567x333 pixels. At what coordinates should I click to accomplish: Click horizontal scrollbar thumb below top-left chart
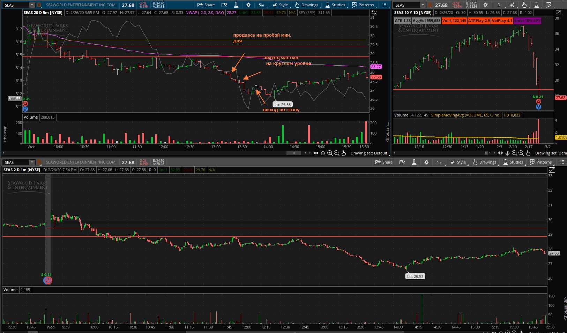pyautogui.click(x=294, y=153)
